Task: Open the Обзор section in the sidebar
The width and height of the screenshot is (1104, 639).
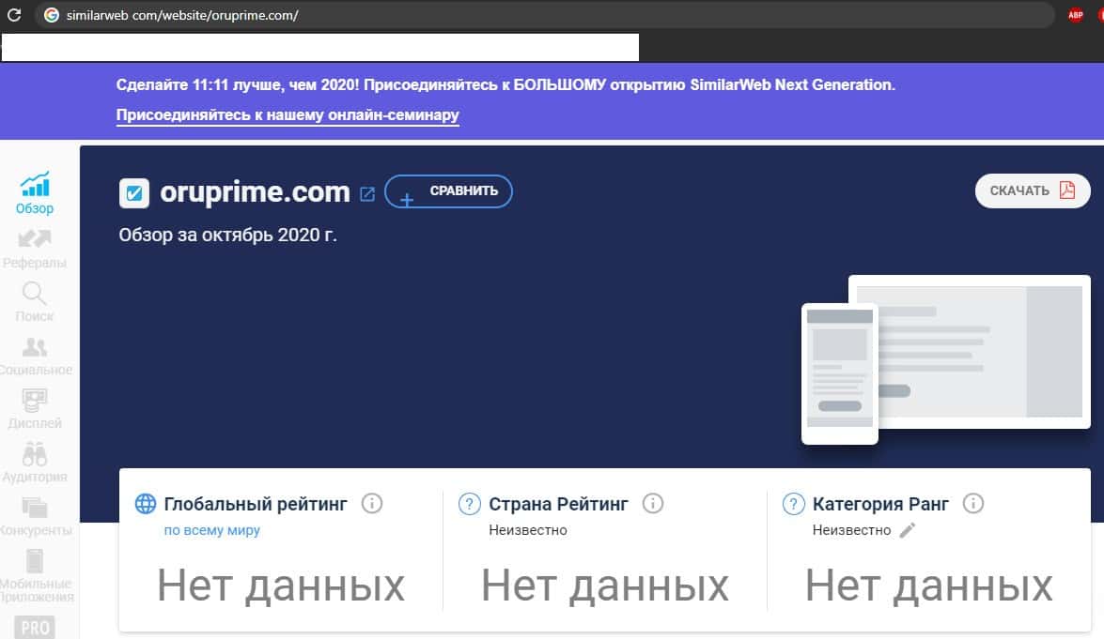Action: pos(35,192)
